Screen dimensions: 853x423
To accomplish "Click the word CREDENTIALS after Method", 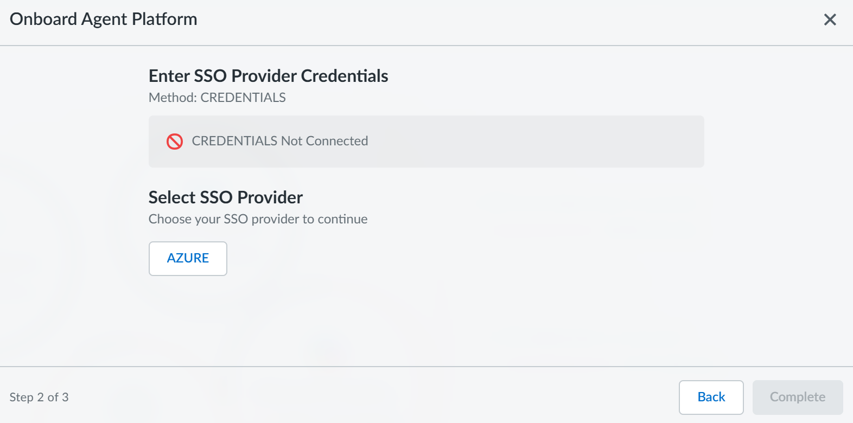I will [x=243, y=98].
